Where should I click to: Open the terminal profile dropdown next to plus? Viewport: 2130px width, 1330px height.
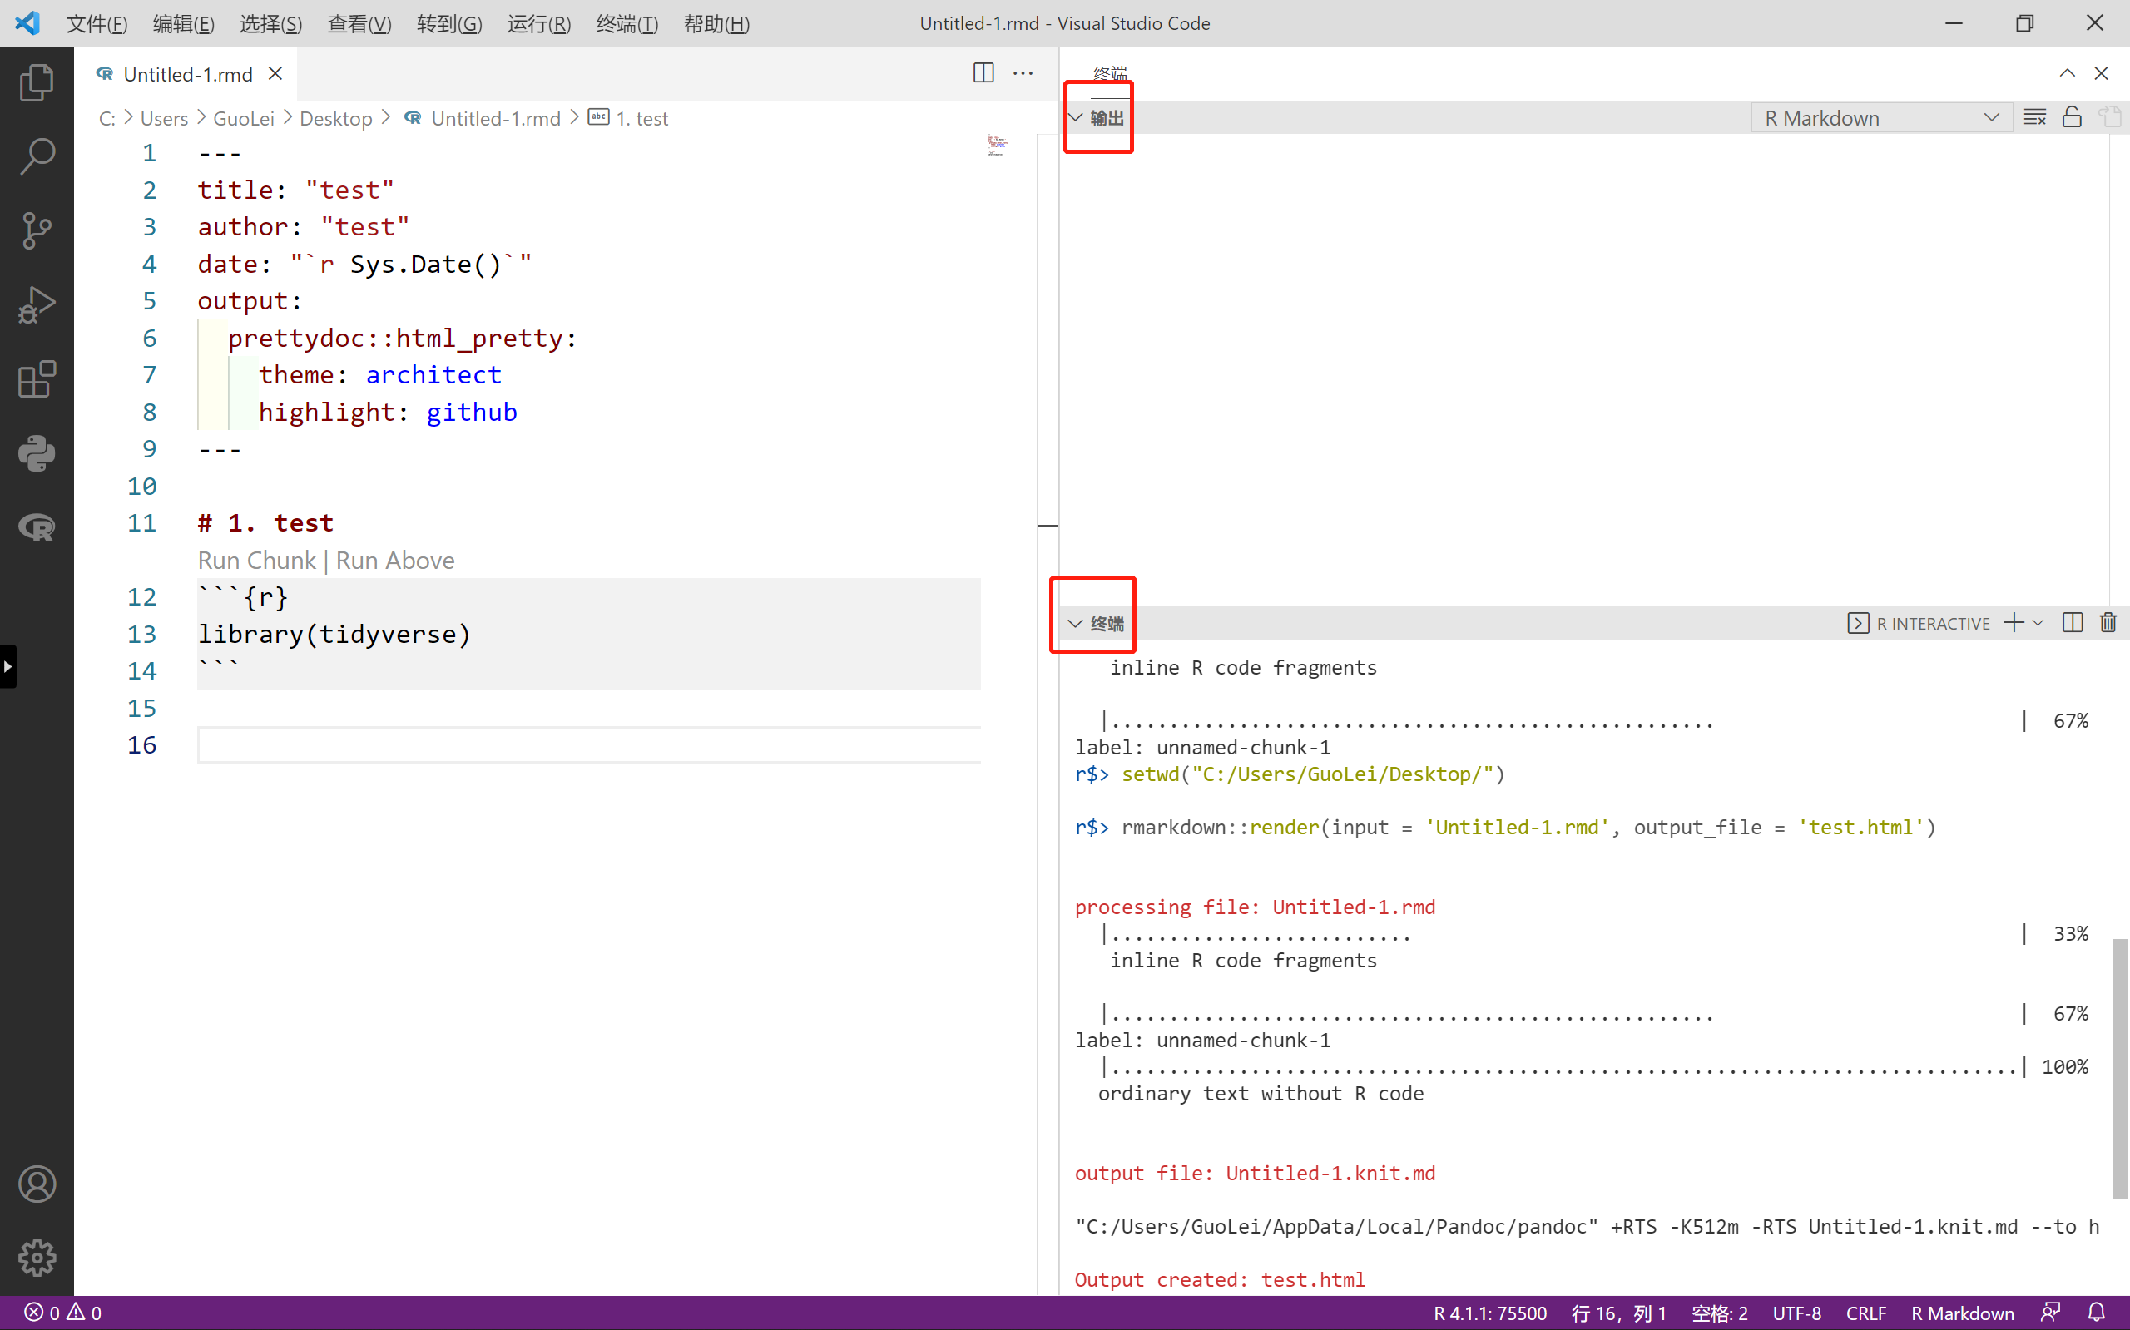click(x=2039, y=623)
